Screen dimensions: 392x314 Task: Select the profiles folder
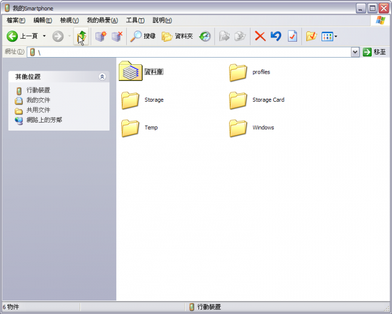click(249, 72)
